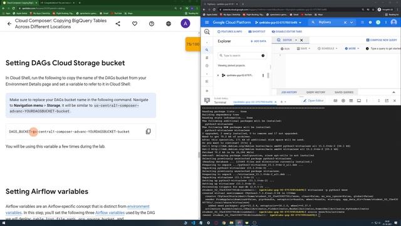Open File Explorer from Windows taskbar

click(x=231, y=223)
